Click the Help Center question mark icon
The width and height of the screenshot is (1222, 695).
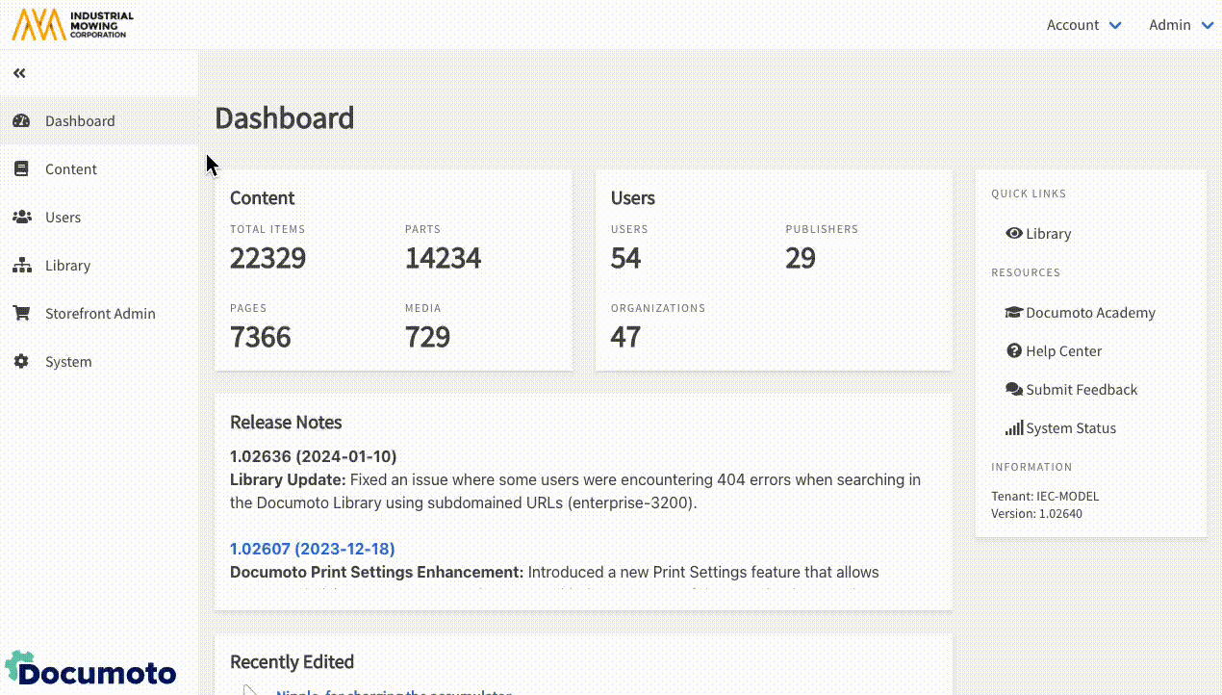(1013, 351)
